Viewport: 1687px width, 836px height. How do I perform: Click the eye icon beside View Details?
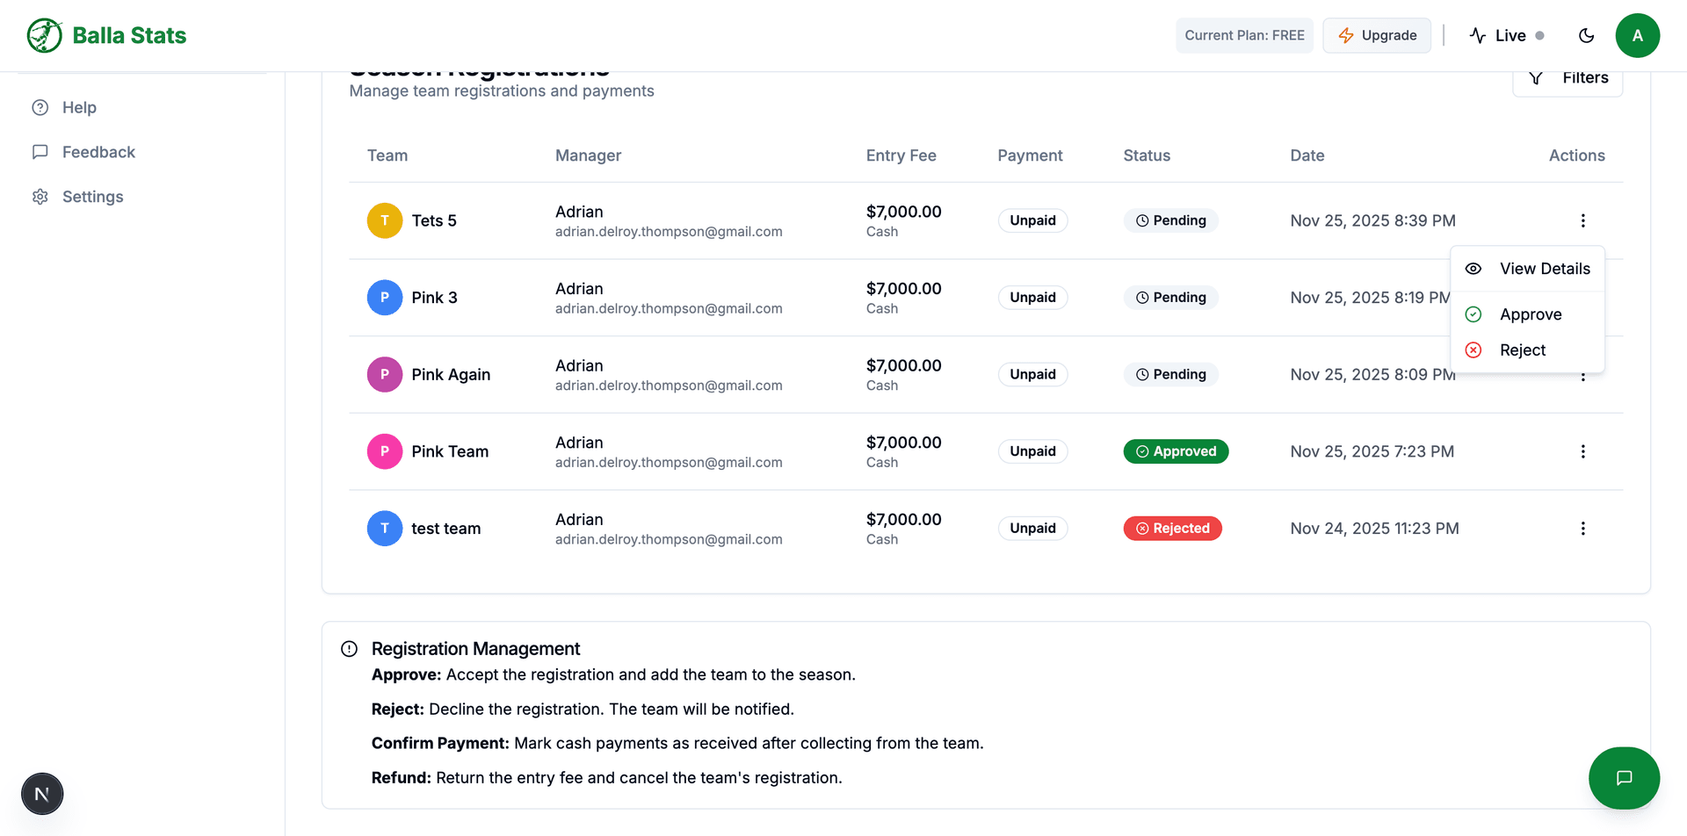coord(1473,269)
